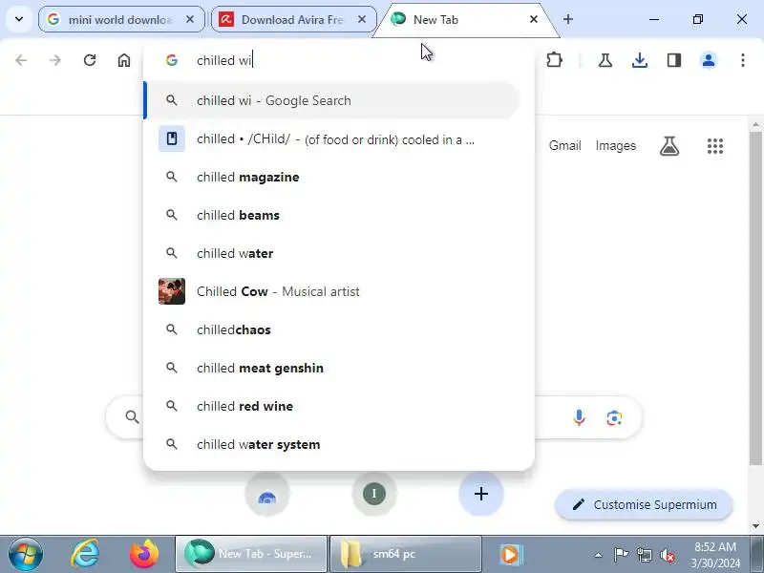The height and width of the screenshot is (573, 764).
Task: Open the clock showing 8:52 AM
Action: 715,555
